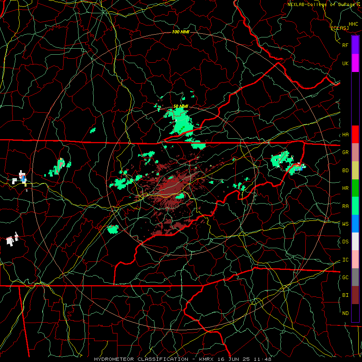The width and height of the screenshot is (362, 362).
Task: Click the brown biological clutter at radar center
Action: pos(172,187)
